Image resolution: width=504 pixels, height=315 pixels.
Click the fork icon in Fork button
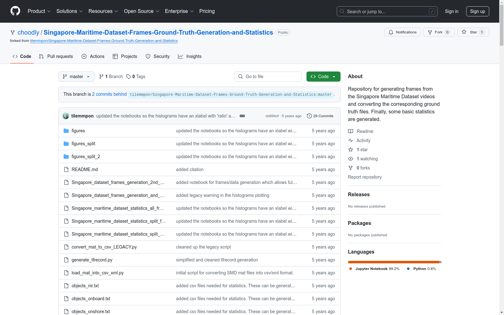(430, 32)
